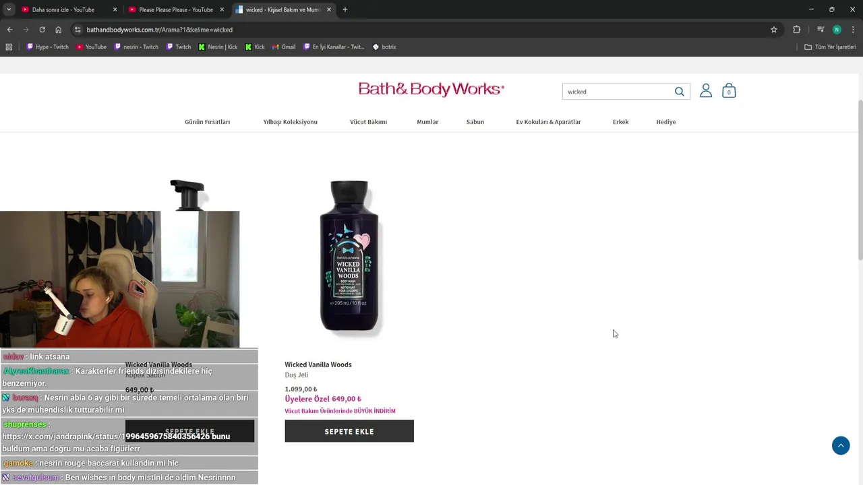Open the YouTube bookmark
This screenshot has height=485, width=863.
pos(91,47)
